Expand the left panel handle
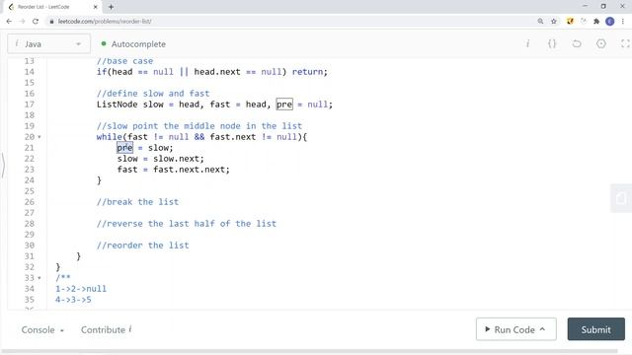 tap(3, 165)
